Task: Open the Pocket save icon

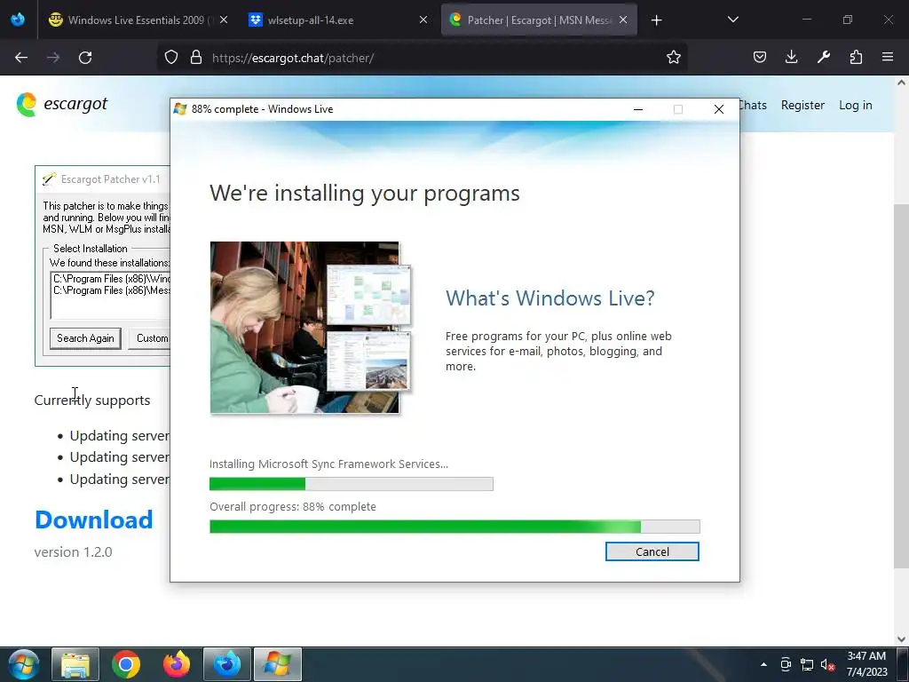Action: (x=760, y=57)
